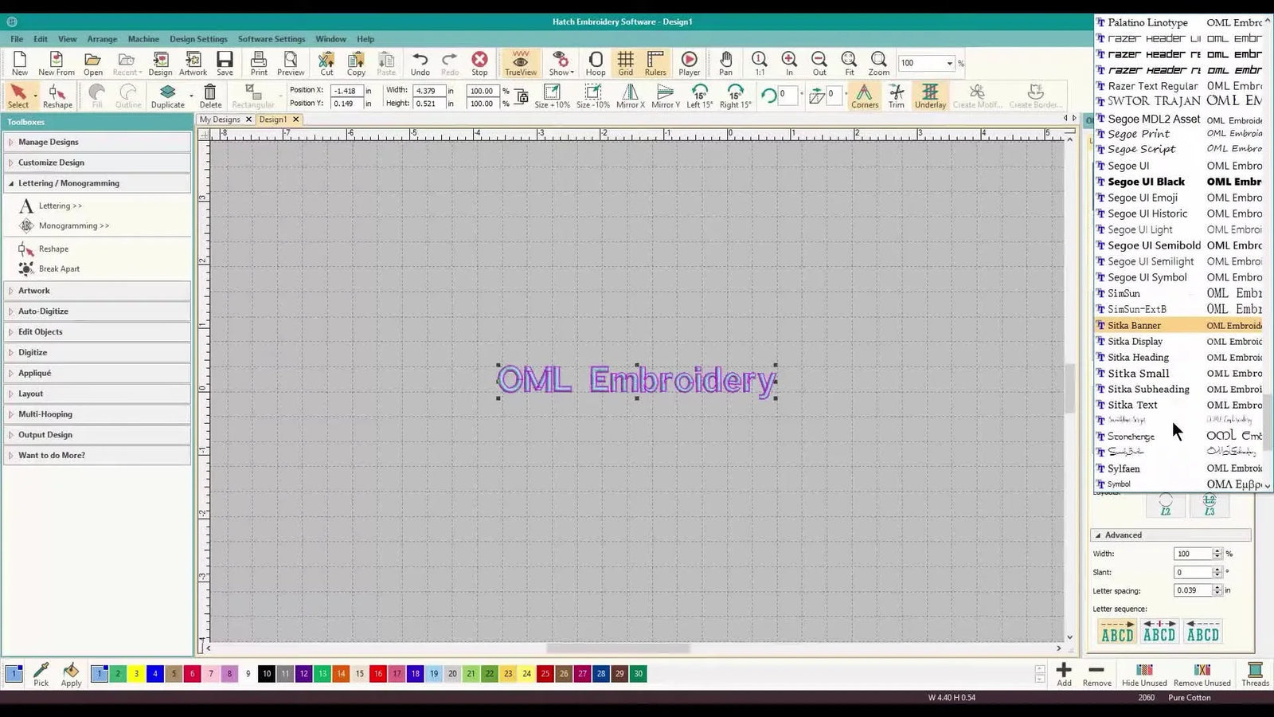
Task: Choose Sylfaen font from list
Action: (1179, 468)
